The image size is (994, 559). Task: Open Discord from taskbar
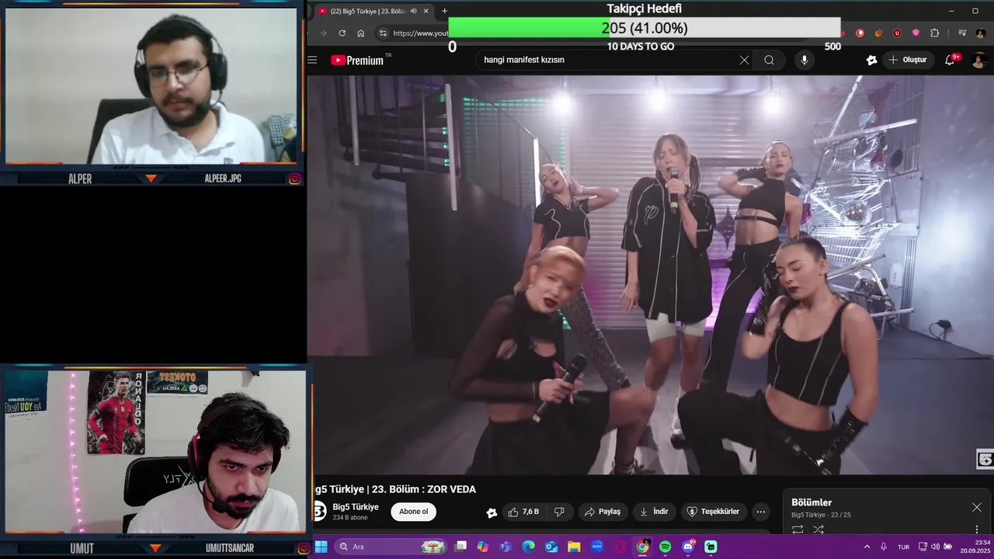688,547
